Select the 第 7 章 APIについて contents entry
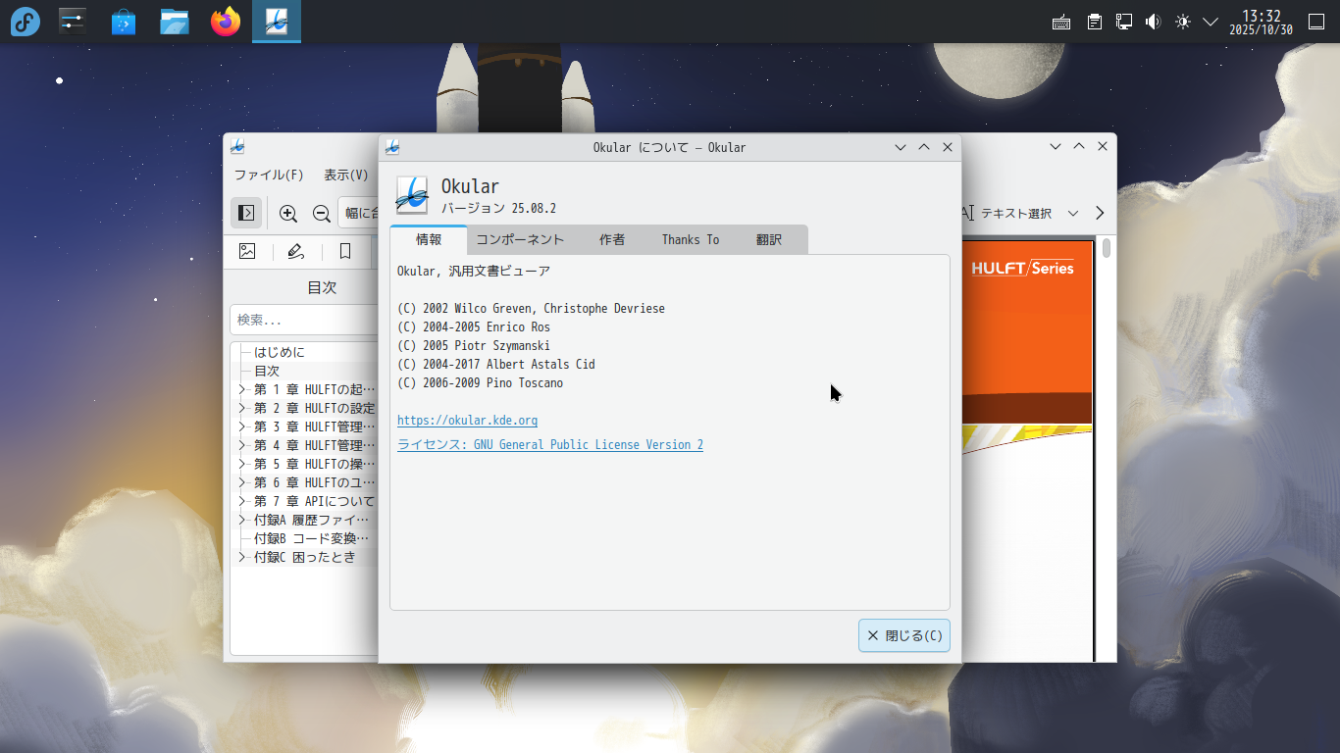 (315, 501)
